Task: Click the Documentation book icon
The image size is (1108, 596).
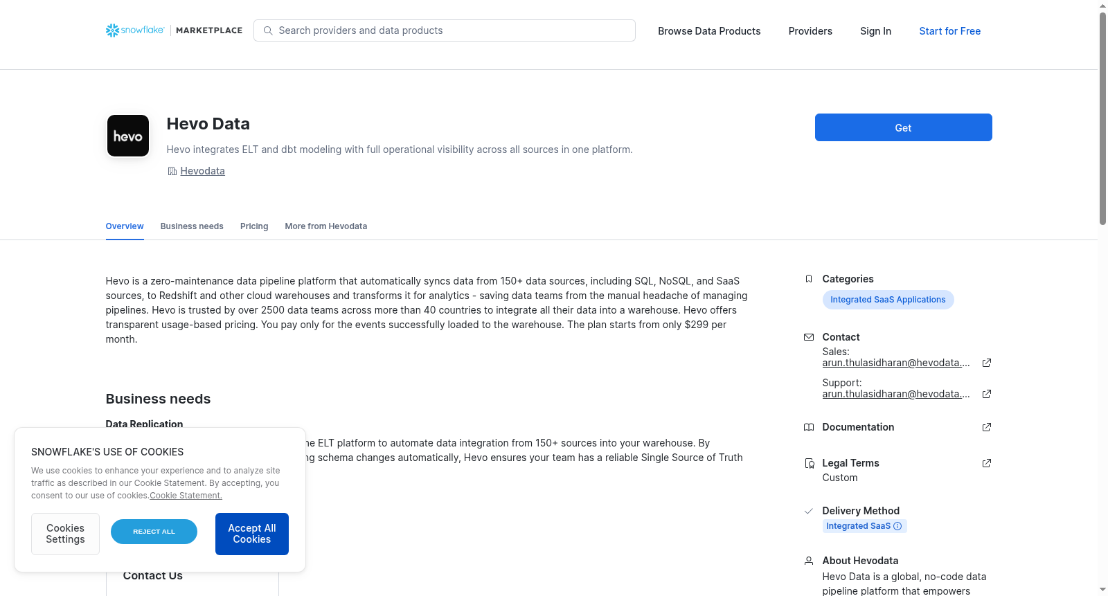Action: pos(809,427)
